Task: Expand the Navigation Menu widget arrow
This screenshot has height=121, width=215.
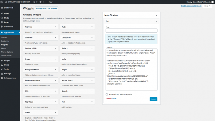Action: (55, 70)
